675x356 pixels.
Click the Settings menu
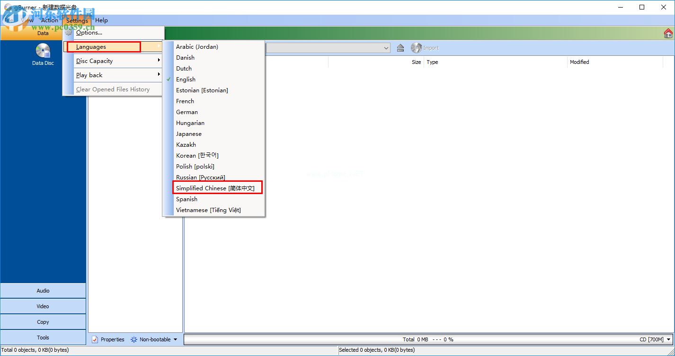[77, 20]
